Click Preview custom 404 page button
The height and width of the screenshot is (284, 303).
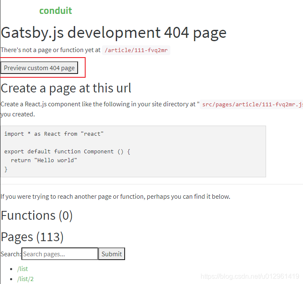pyautogui.click(x=39, y=68)
